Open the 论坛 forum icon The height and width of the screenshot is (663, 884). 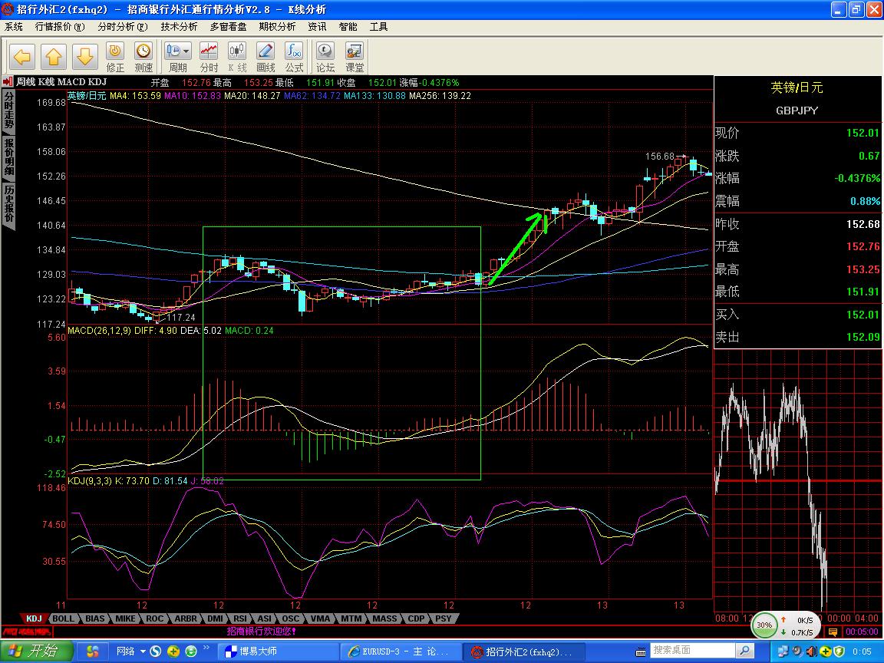click(325, 57)
